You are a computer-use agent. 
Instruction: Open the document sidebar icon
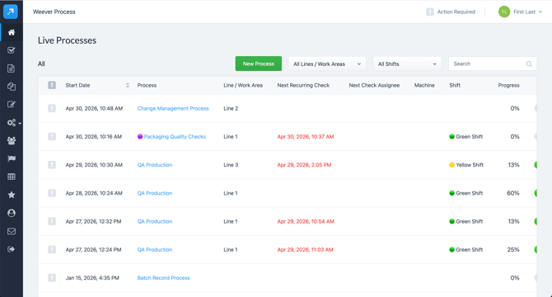click(12, 68)
